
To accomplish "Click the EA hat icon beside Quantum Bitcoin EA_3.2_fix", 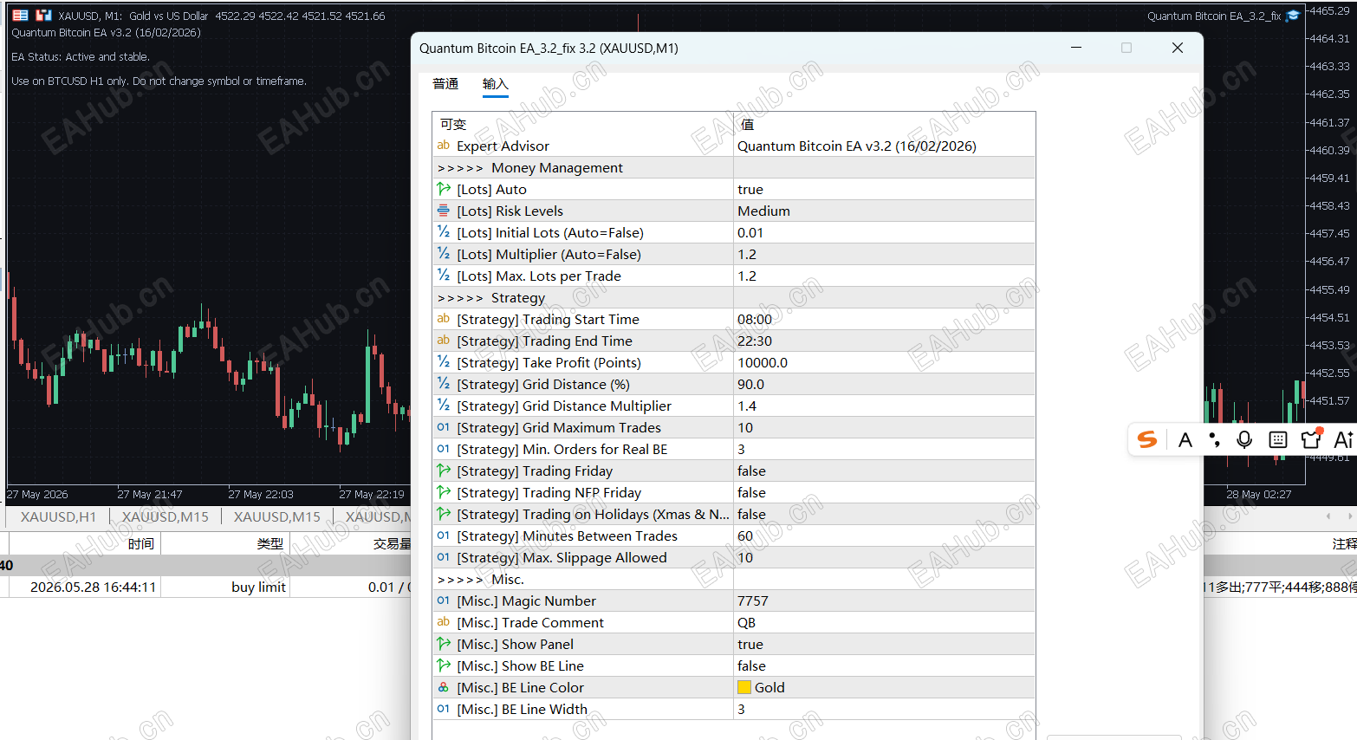I will coord(1293,16).
